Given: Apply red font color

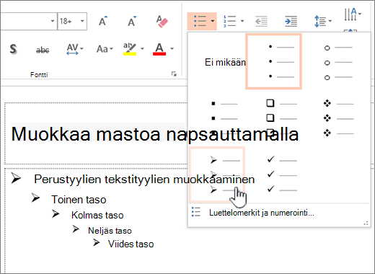Looking at the screenshot, I should [x=159, y=49].
